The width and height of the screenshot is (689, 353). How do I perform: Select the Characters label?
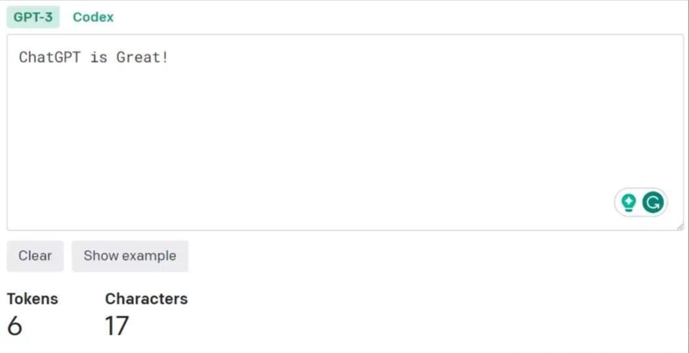pos(146,299)
